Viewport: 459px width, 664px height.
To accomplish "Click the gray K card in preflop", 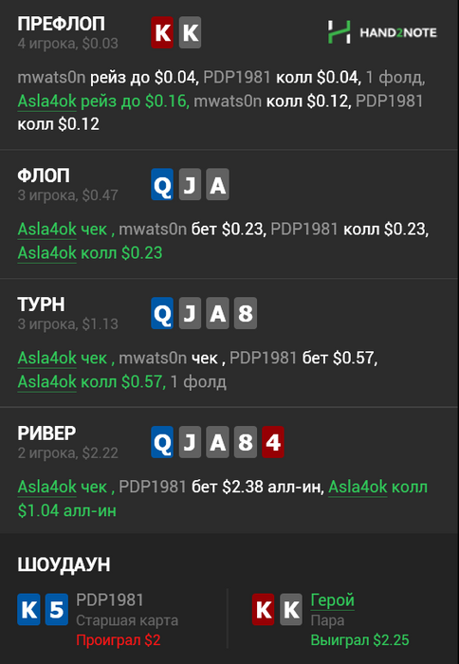I will pos(190,32).
